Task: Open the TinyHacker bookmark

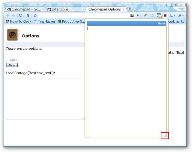Action: [x=44, y=22]
